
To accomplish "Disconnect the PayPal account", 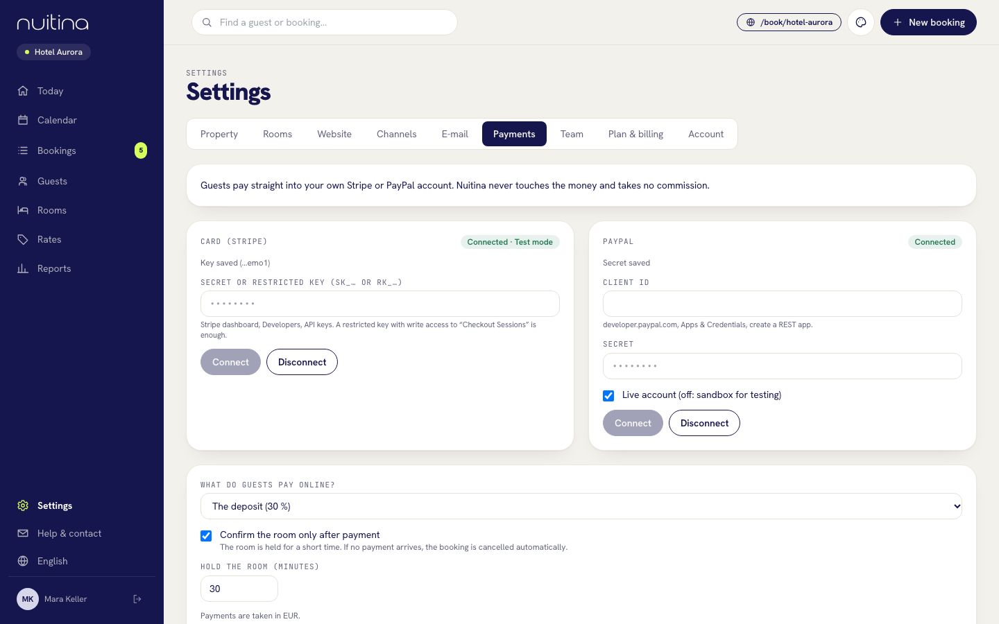I will (x=704, y=423).
